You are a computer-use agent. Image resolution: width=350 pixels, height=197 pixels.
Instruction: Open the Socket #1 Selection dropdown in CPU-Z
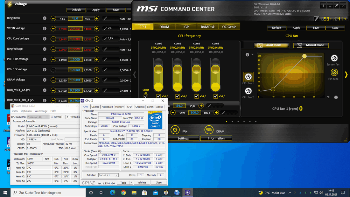point(108,175)
